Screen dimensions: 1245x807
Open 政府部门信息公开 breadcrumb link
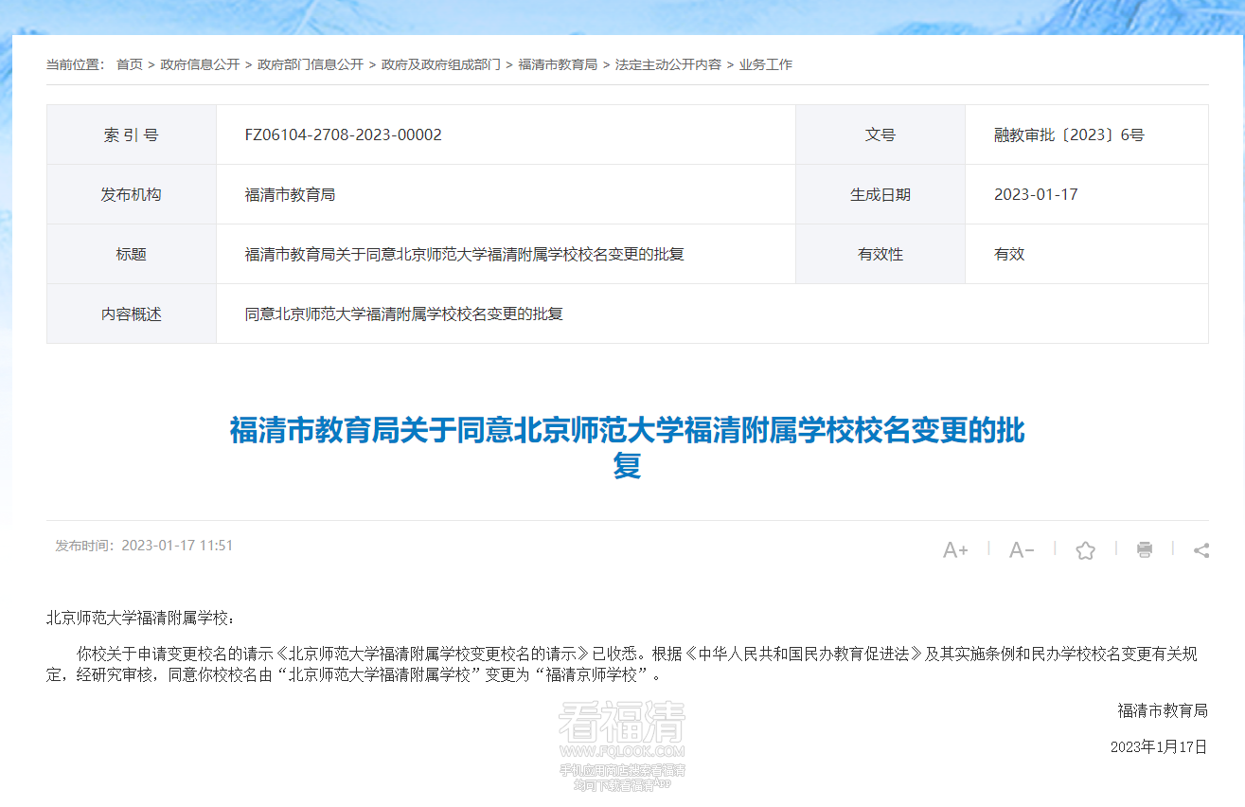click(x=311, y=64)
